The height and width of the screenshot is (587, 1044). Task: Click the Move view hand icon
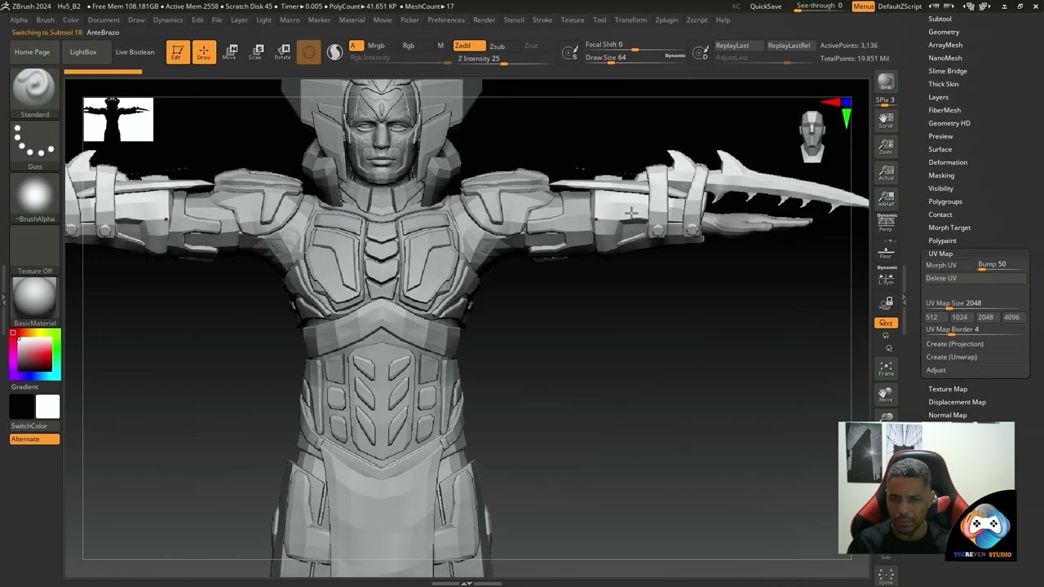[x=886, y=395]
